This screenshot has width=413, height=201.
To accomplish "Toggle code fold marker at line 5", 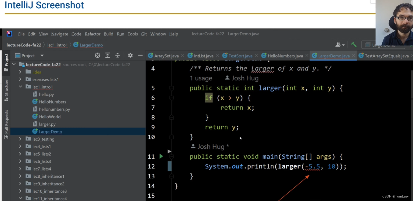I will pos(171,88).
